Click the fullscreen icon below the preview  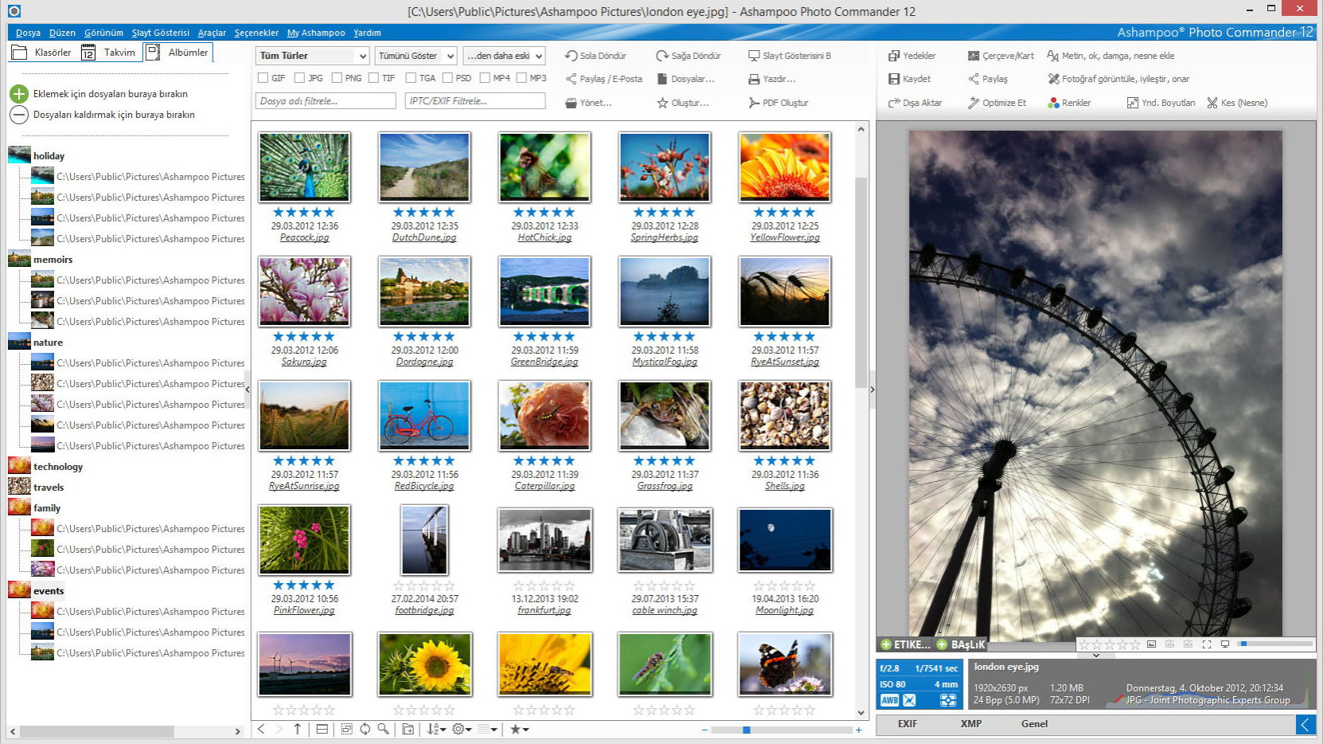(1207, 644)
